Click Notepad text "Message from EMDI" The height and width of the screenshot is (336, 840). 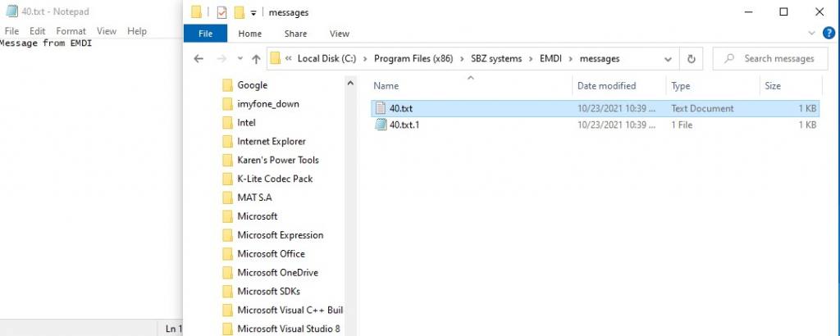tap(46, 43)
